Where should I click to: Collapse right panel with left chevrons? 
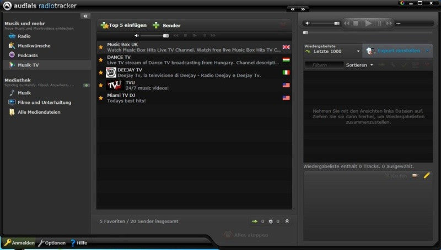[x=293, y=9]
